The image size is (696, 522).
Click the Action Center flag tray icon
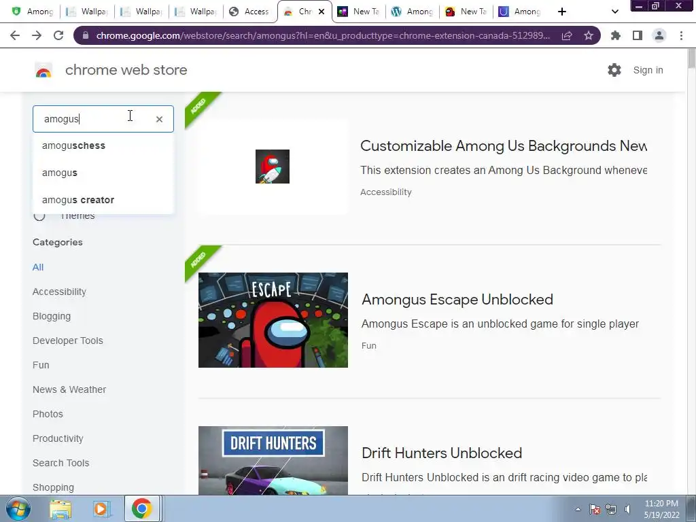(x=595, y=509)
